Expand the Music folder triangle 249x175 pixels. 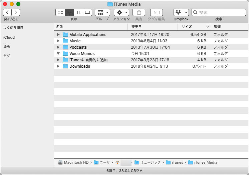click(x=58, y=41)
